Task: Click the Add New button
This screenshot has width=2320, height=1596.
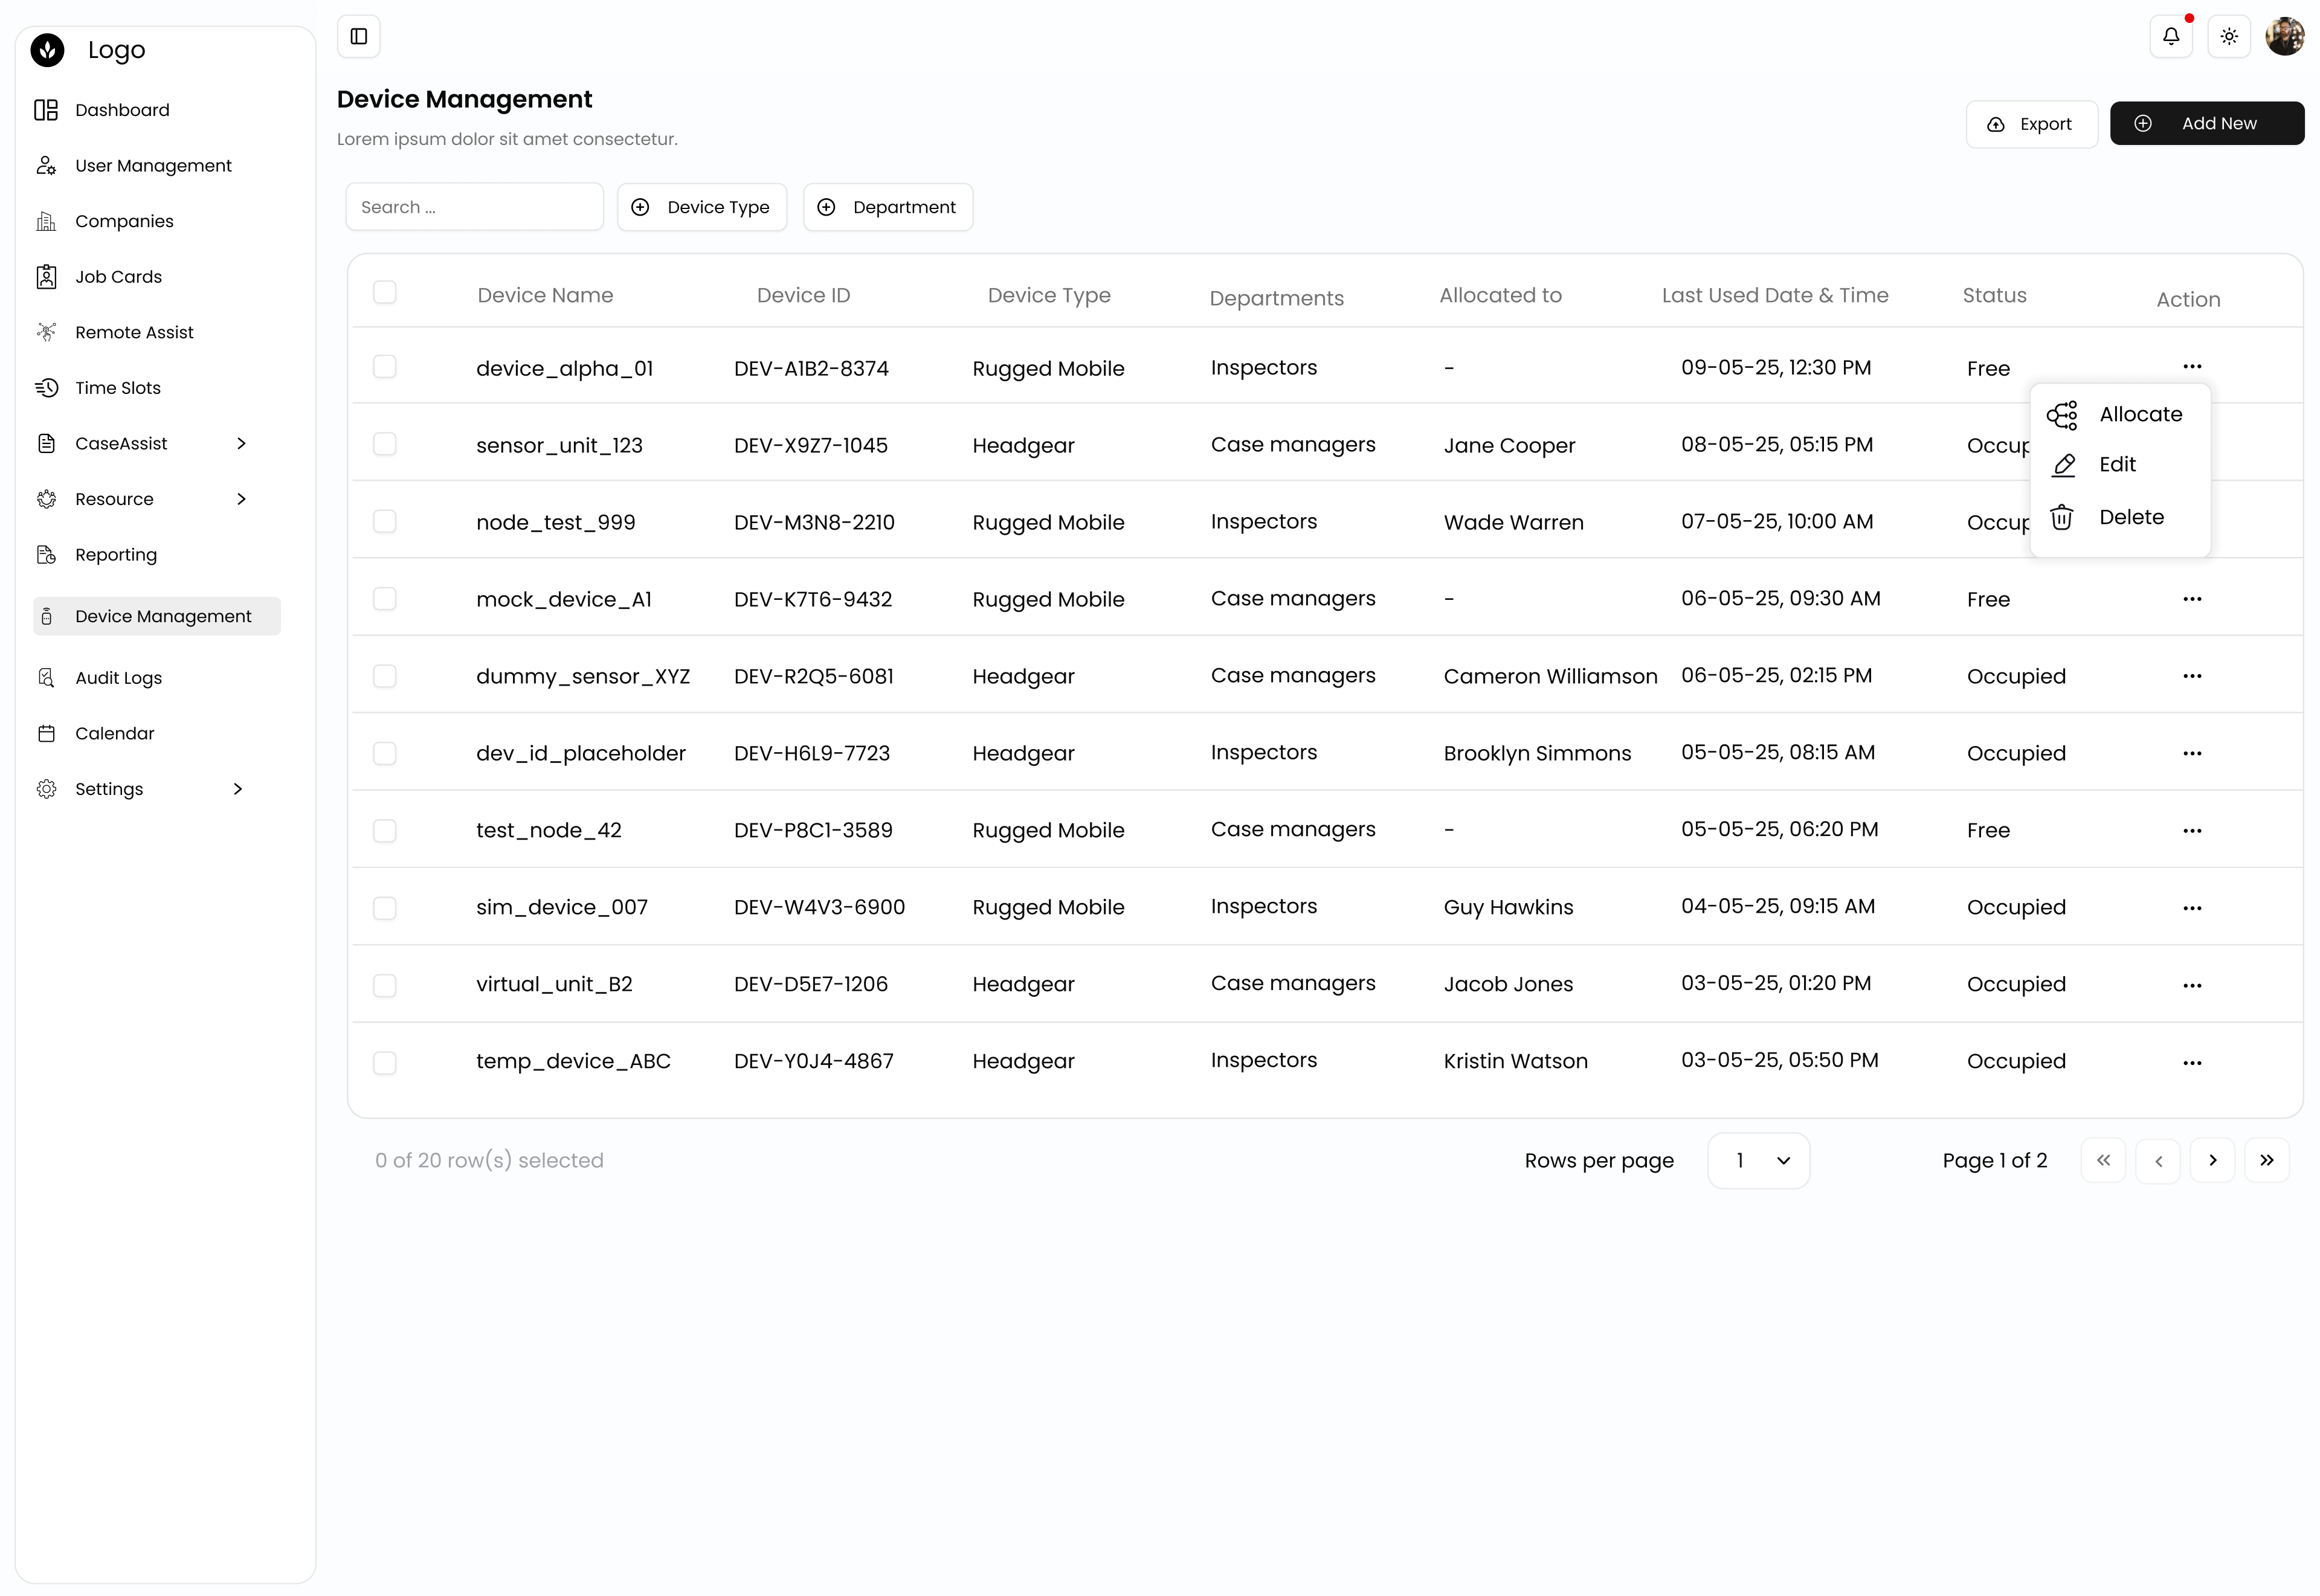Action: click(2206, 123)
